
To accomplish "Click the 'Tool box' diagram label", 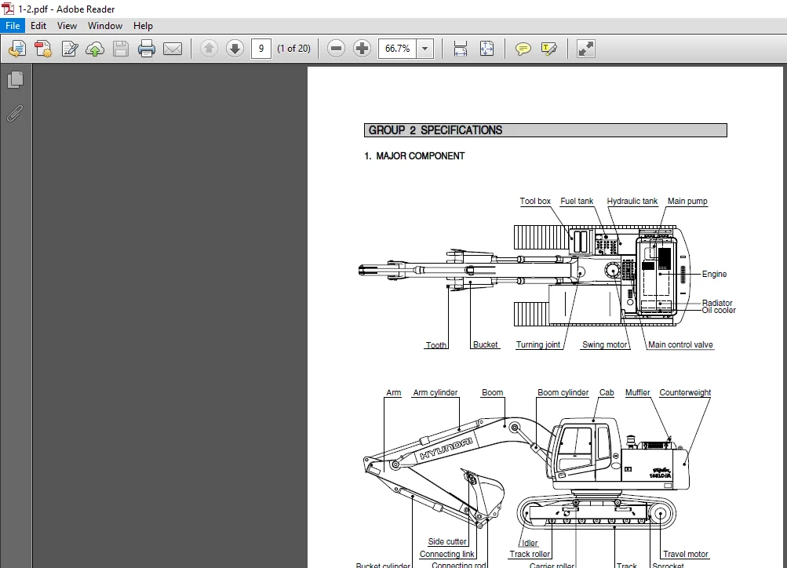I will tap(535, 201).
